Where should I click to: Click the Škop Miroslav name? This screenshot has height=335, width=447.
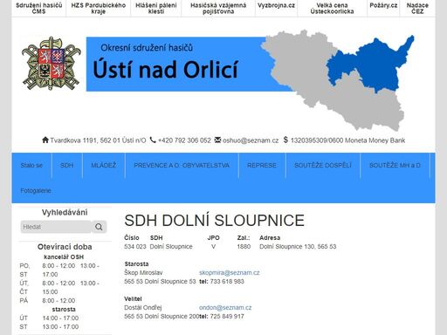(x=143, y=273)
